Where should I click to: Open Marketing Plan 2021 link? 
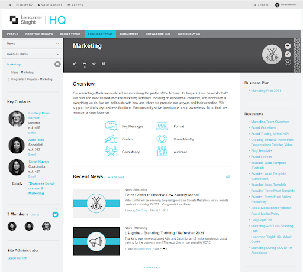[x=266, y=91]
